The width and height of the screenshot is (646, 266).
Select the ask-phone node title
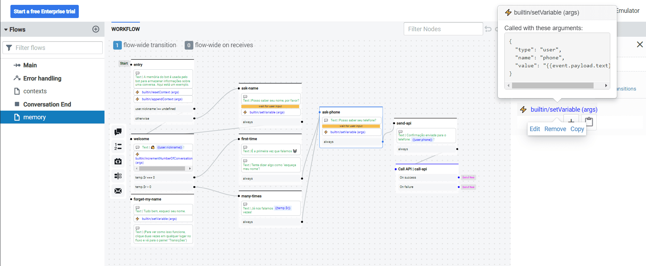click(331, 112)
